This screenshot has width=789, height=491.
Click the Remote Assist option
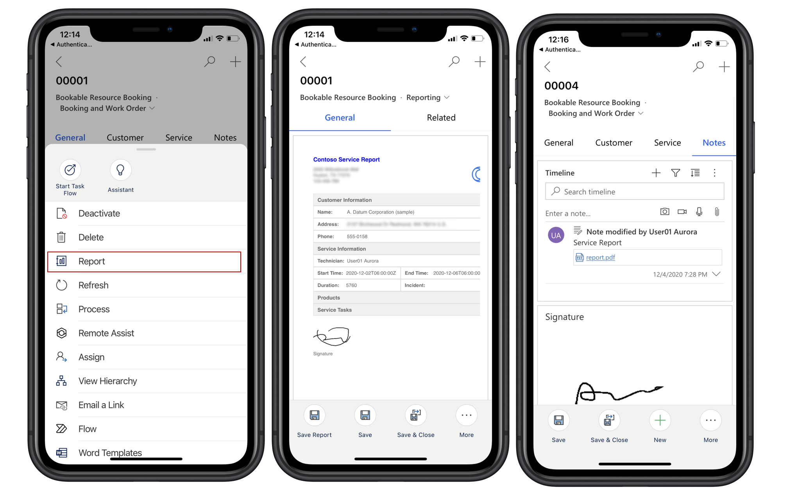click(x=106, y=333)
